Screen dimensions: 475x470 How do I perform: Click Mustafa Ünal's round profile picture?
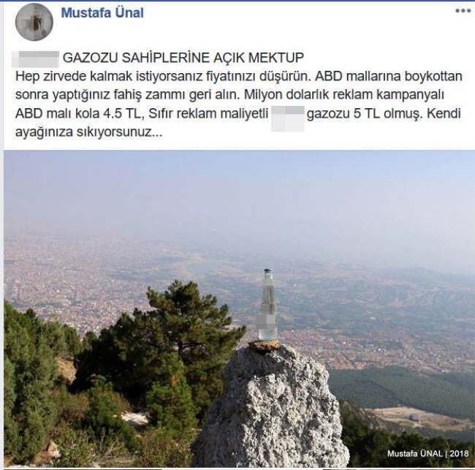tap(34, 22)
